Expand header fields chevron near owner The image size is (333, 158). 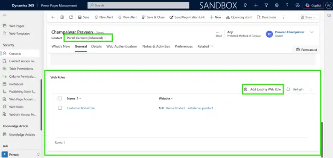(x=312, y=32)
